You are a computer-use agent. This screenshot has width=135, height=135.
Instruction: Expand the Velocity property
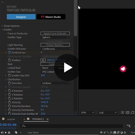pos(6,102)
